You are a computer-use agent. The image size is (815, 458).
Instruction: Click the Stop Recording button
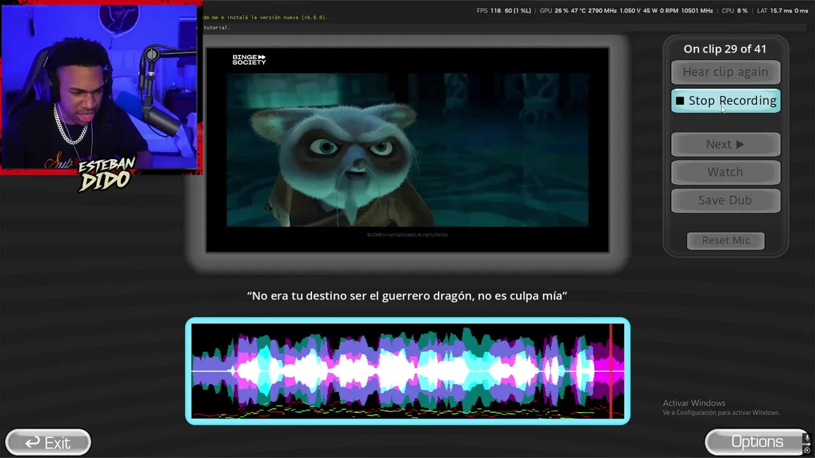click(726, 101)
